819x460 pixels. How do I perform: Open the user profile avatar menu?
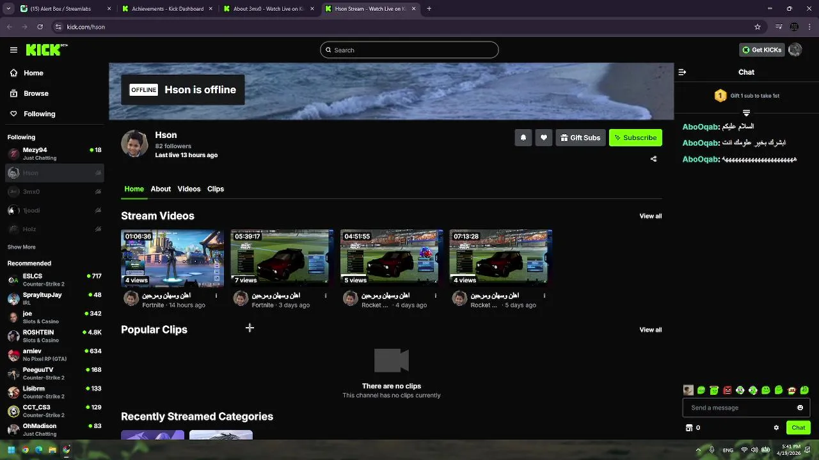[x=795, y=50]
